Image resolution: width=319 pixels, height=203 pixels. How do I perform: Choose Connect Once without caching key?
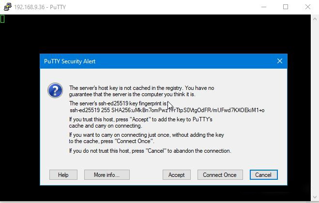coord(220,175)
